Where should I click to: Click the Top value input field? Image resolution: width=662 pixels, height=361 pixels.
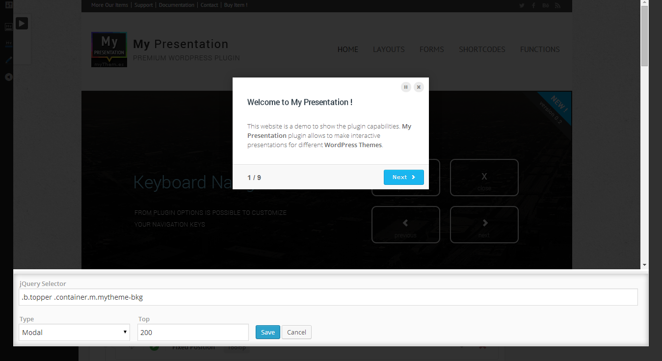(x=193, y=332)
